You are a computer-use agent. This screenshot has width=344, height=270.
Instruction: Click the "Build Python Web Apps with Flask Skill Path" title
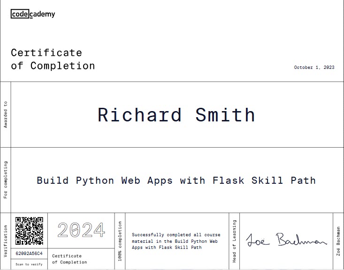click(176, 181)
